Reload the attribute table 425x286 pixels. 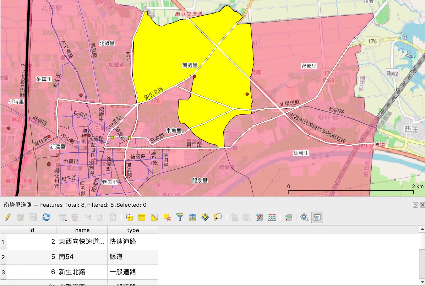pyautogui.click(x=46, y=217)
